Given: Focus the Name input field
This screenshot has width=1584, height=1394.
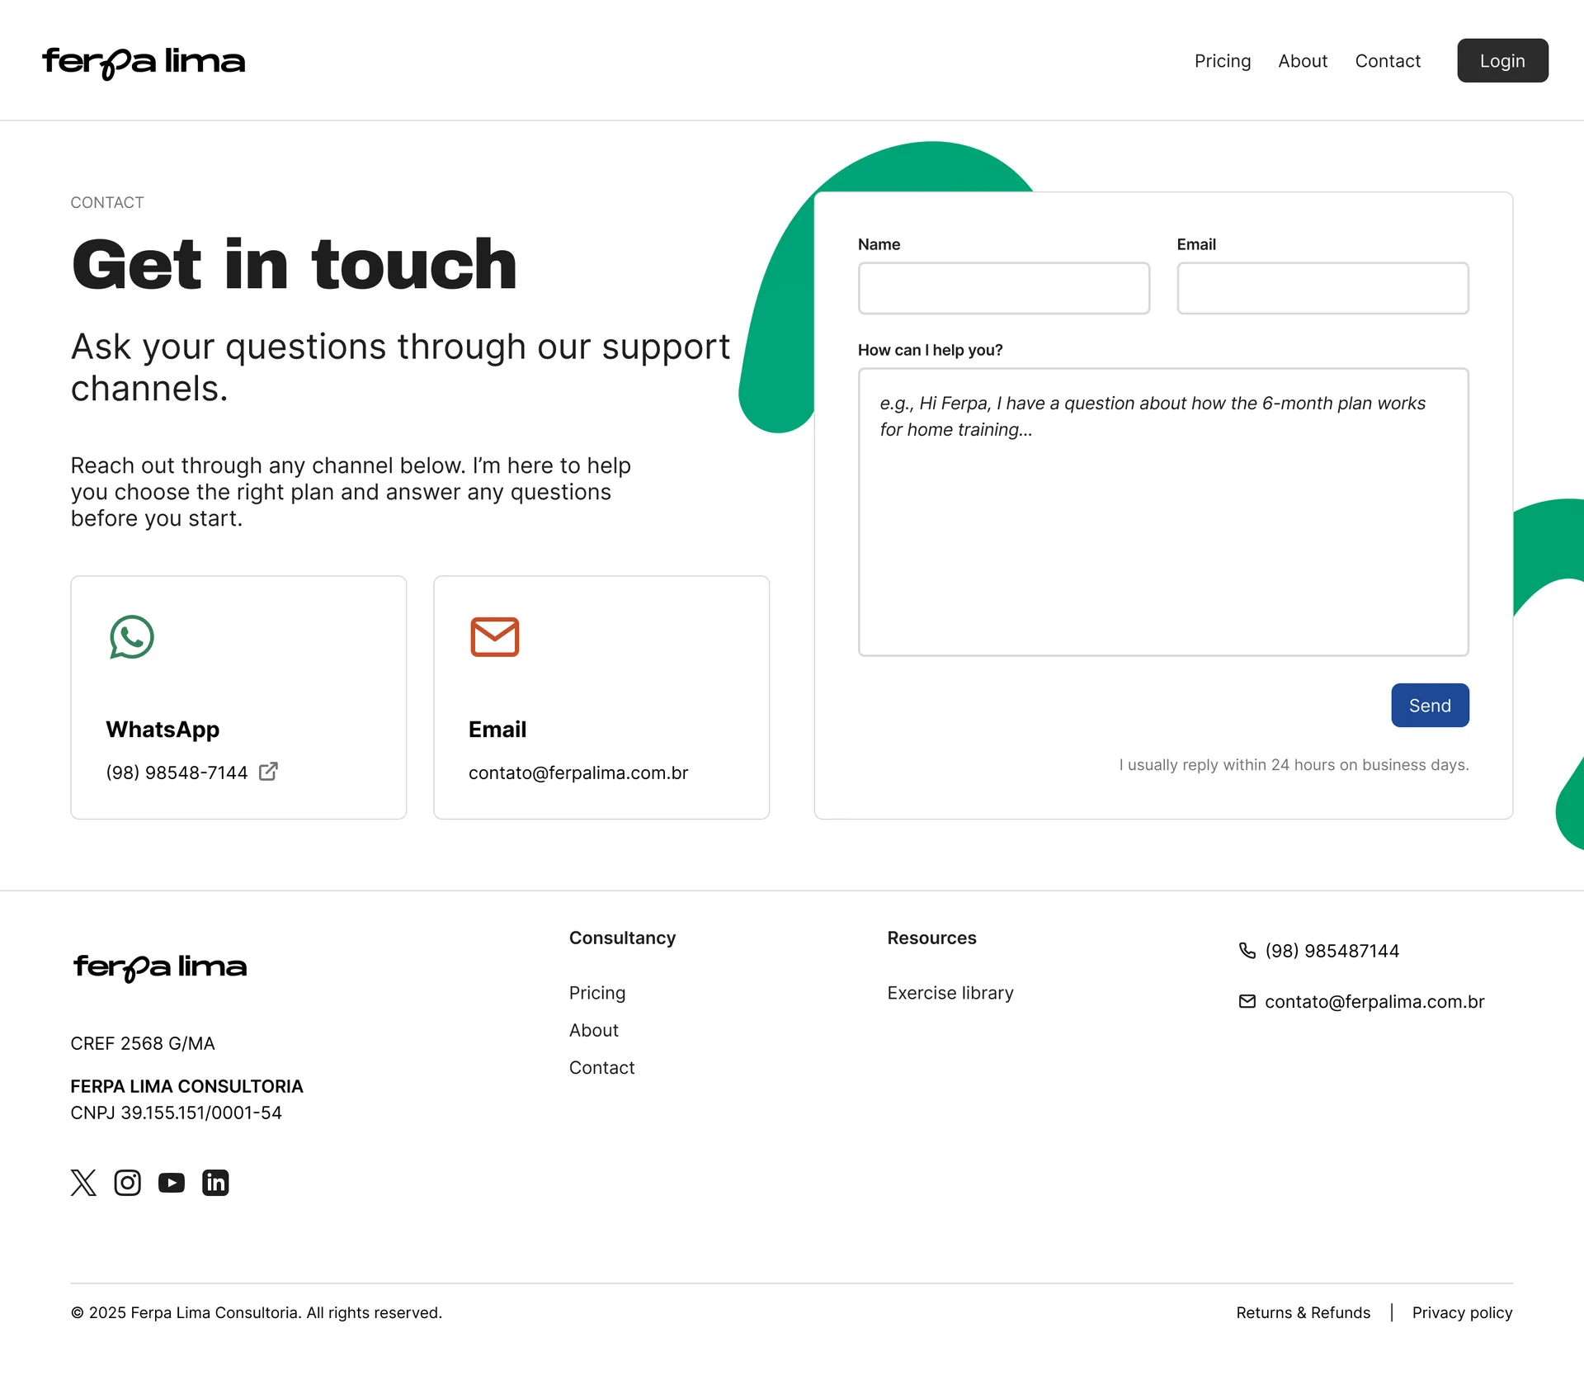Looking at the screenshot, I should [x=1003, y=288].
